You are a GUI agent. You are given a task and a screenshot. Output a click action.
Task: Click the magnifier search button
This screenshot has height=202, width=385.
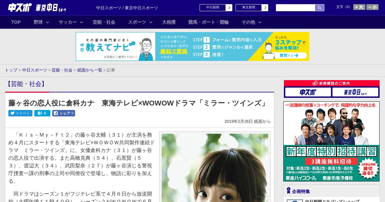(x=320, y=8)
